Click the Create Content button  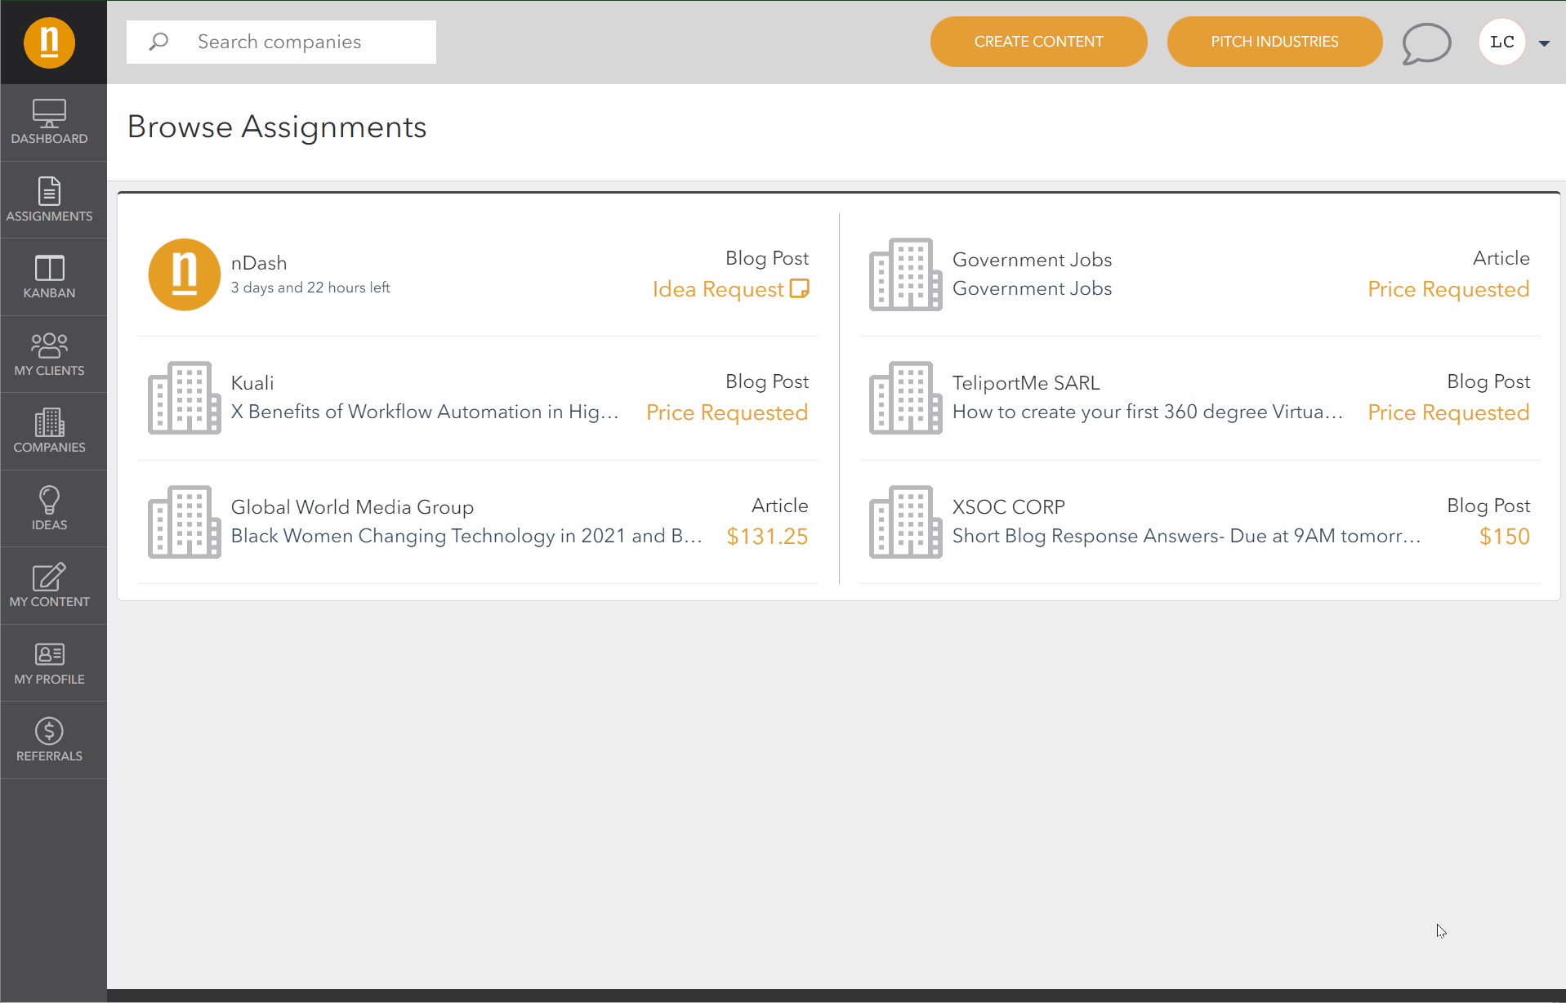point(1038,42)
